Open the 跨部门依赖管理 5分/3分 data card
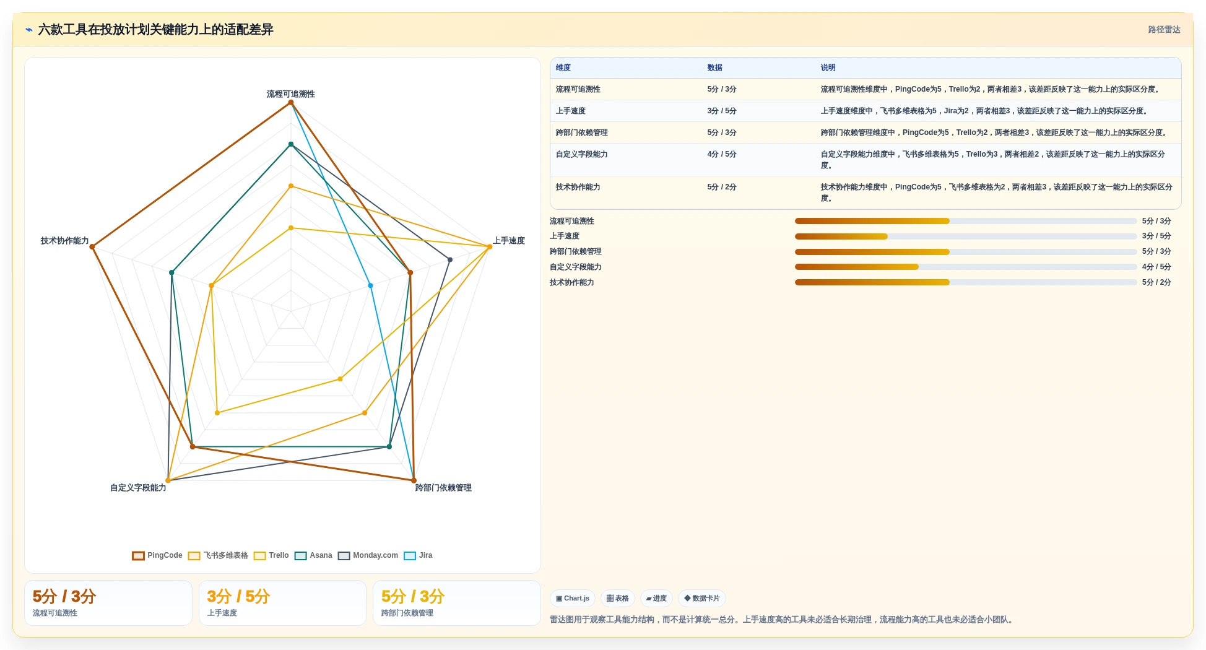This screenshot has height=650, width=1206. 457,603
